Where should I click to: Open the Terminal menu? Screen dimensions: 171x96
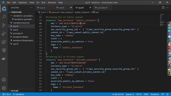(52, 2)
